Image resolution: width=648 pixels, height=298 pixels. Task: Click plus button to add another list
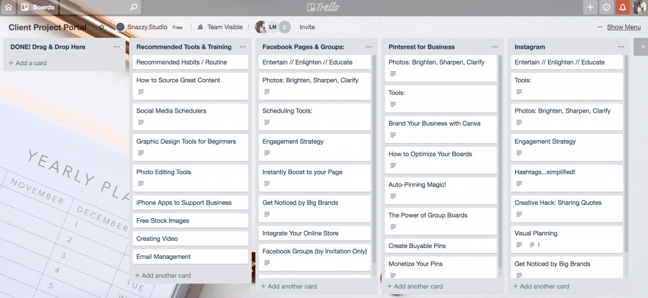click(642, 47)
